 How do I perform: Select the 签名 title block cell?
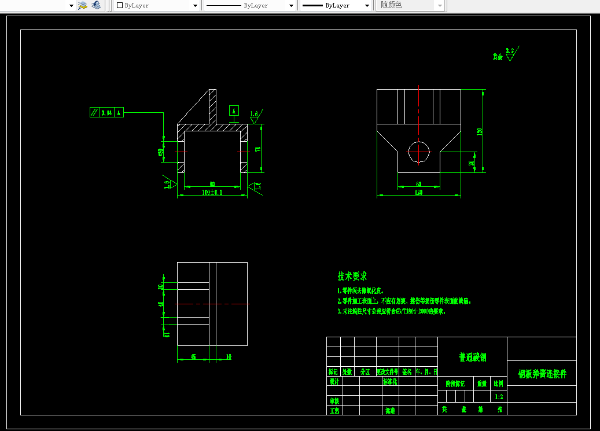[x=407, y=371]
